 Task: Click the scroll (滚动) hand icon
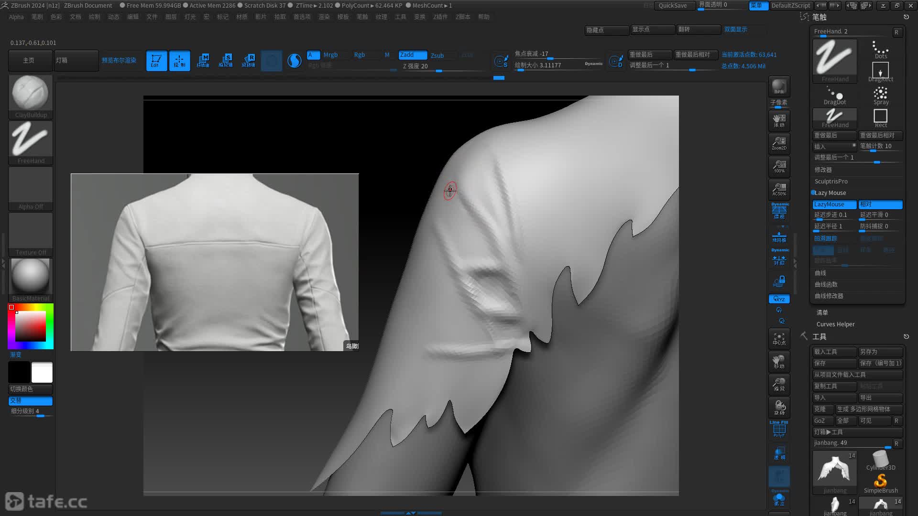tap(779, 120)
